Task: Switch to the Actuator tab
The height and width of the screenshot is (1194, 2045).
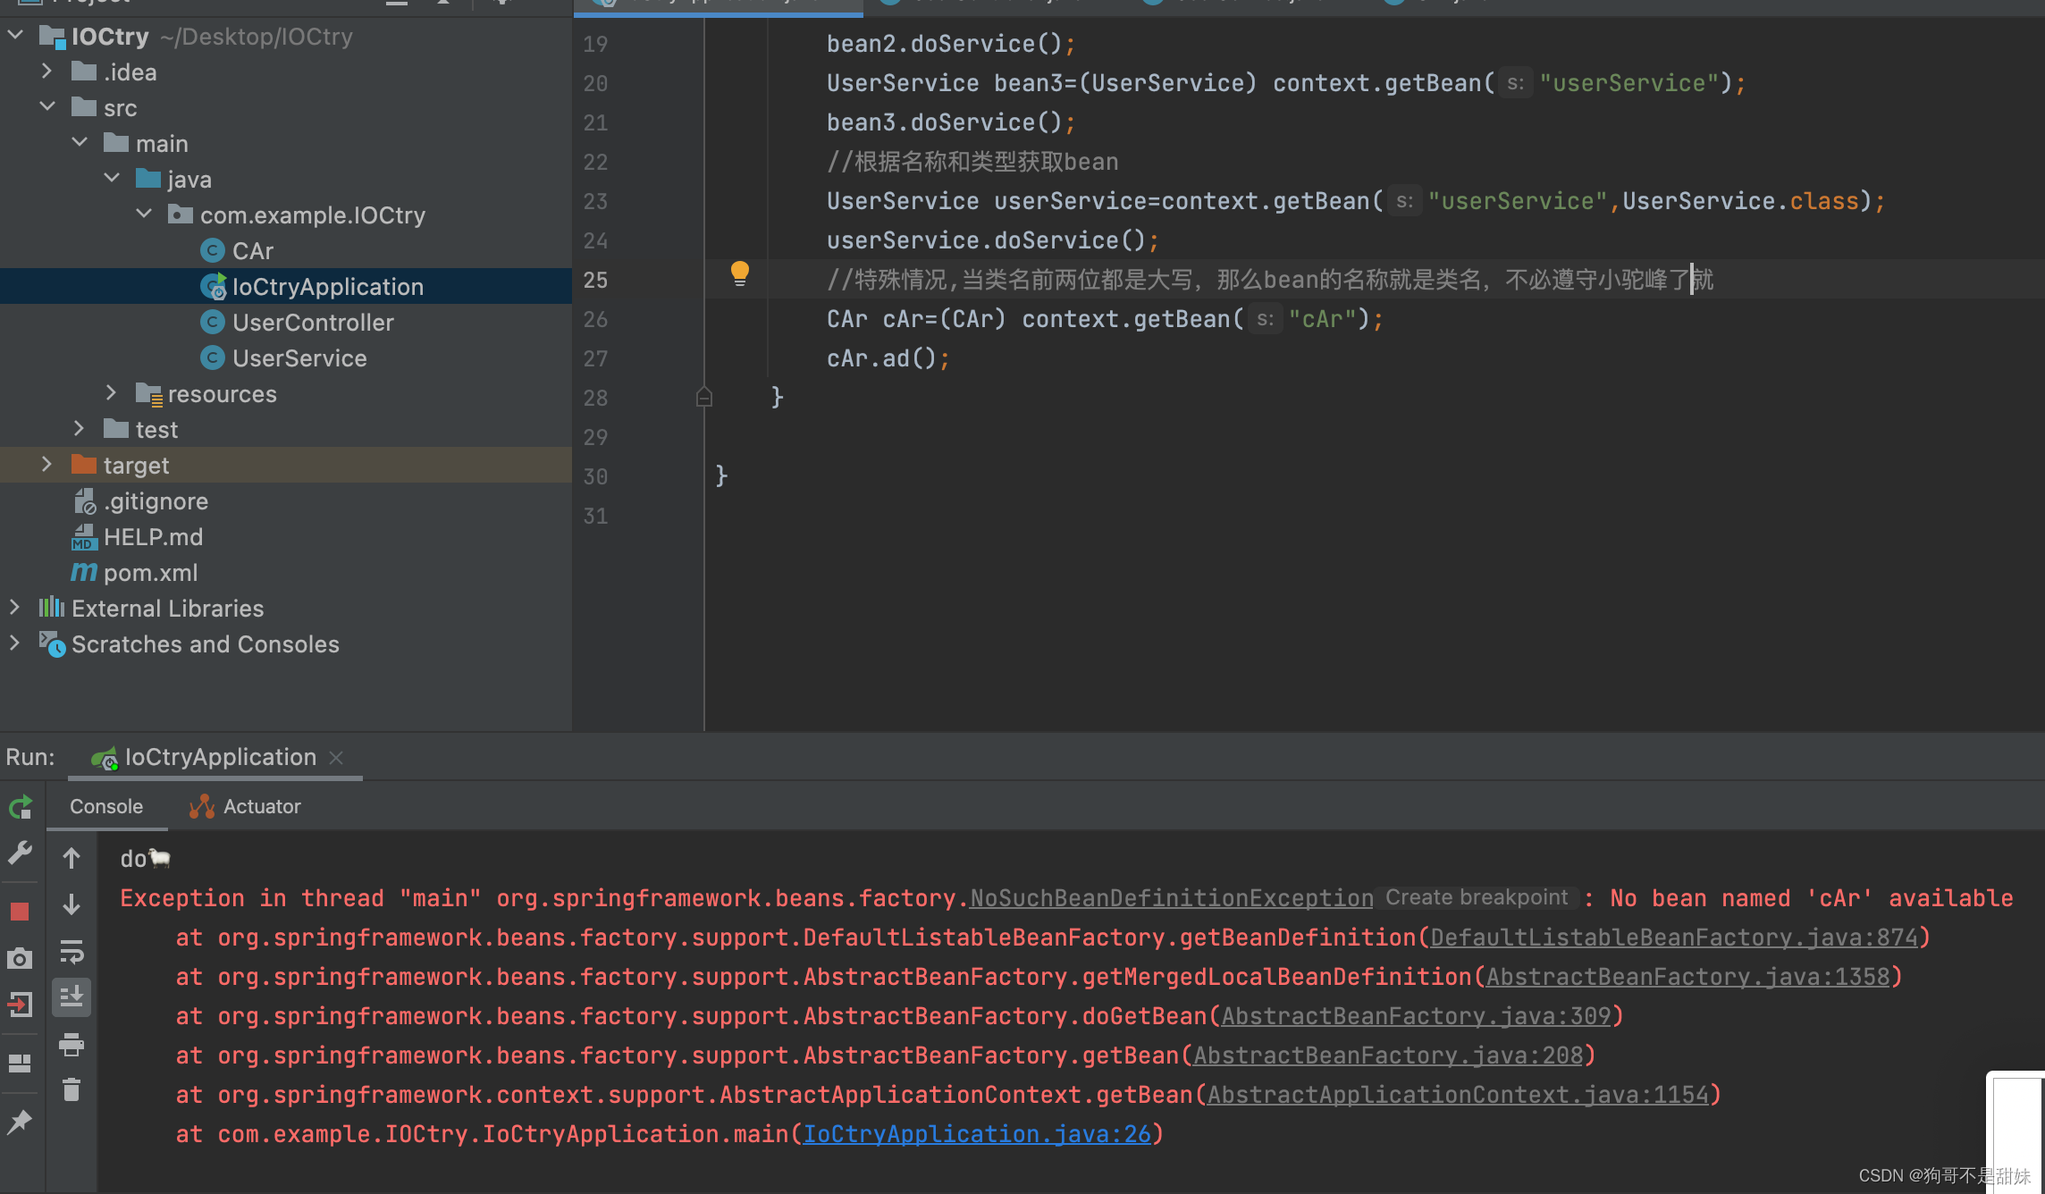Action: (260, 805)
